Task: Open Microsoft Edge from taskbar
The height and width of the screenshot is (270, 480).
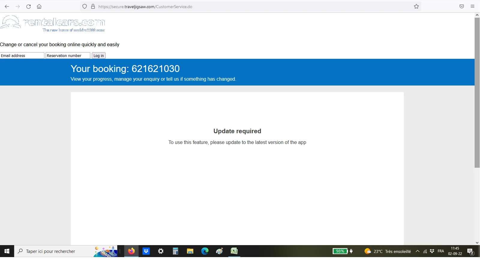Action: (x=205, y=251)
